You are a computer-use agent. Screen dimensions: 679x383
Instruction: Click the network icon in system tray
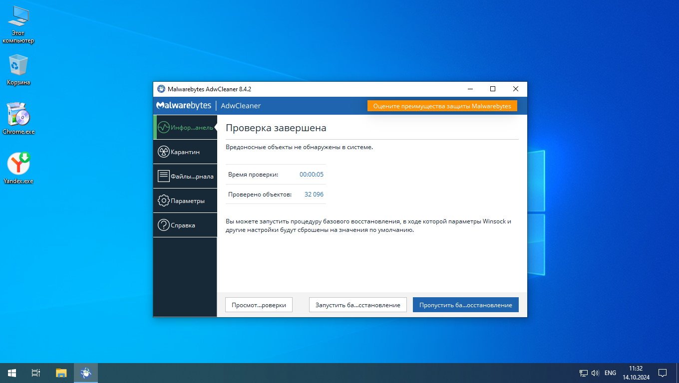coord(583,373)
